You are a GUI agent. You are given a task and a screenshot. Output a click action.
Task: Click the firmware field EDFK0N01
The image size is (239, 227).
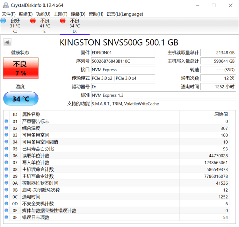point(123,53)
